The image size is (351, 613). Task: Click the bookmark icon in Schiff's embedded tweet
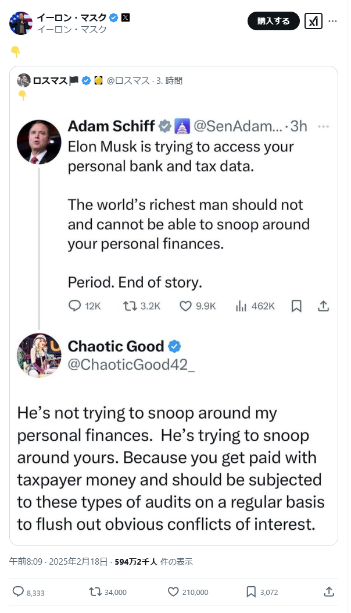coord(296,306)
